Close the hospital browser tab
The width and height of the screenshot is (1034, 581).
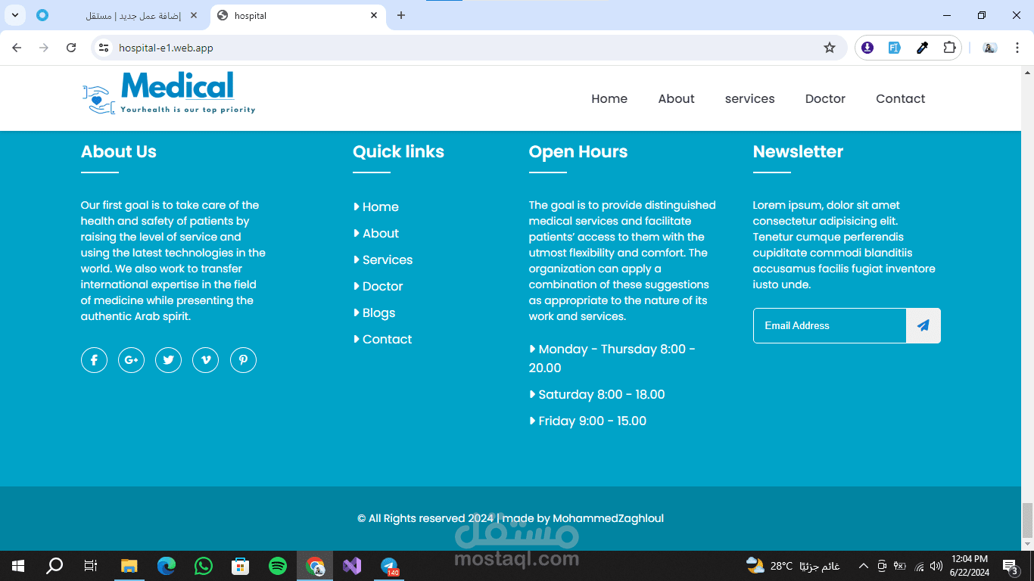374,15
